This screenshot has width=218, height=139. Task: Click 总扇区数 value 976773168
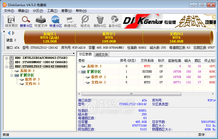click(139, 126)
